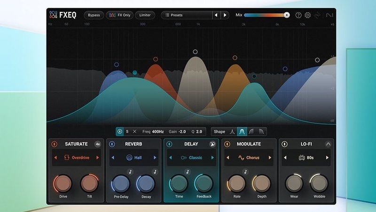This screenshot has width=376, height=212.
Task: Click the Freq 400Hz value field
Action: coord(153,132)
